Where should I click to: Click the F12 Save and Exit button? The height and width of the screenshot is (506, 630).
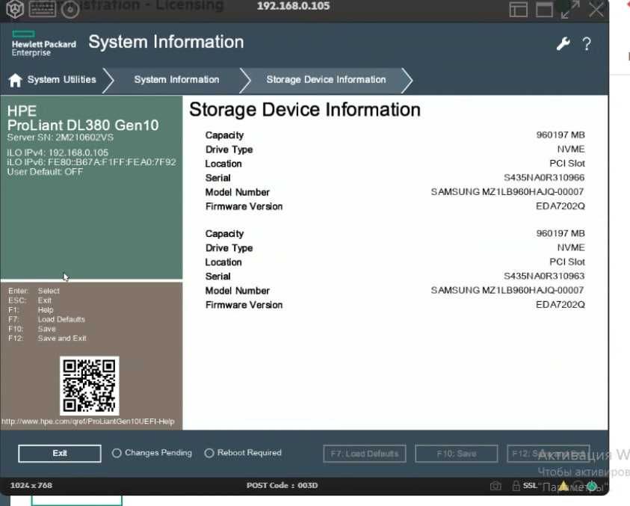click(x=548, y=454)
